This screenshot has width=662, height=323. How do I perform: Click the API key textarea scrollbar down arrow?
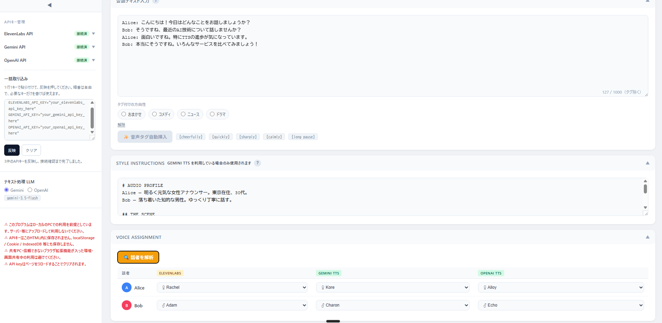click(92, 132)
